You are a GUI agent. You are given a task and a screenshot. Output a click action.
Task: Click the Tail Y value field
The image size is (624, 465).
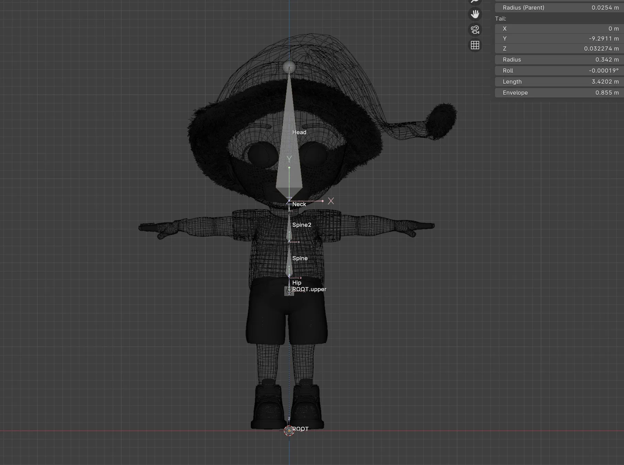559,39
